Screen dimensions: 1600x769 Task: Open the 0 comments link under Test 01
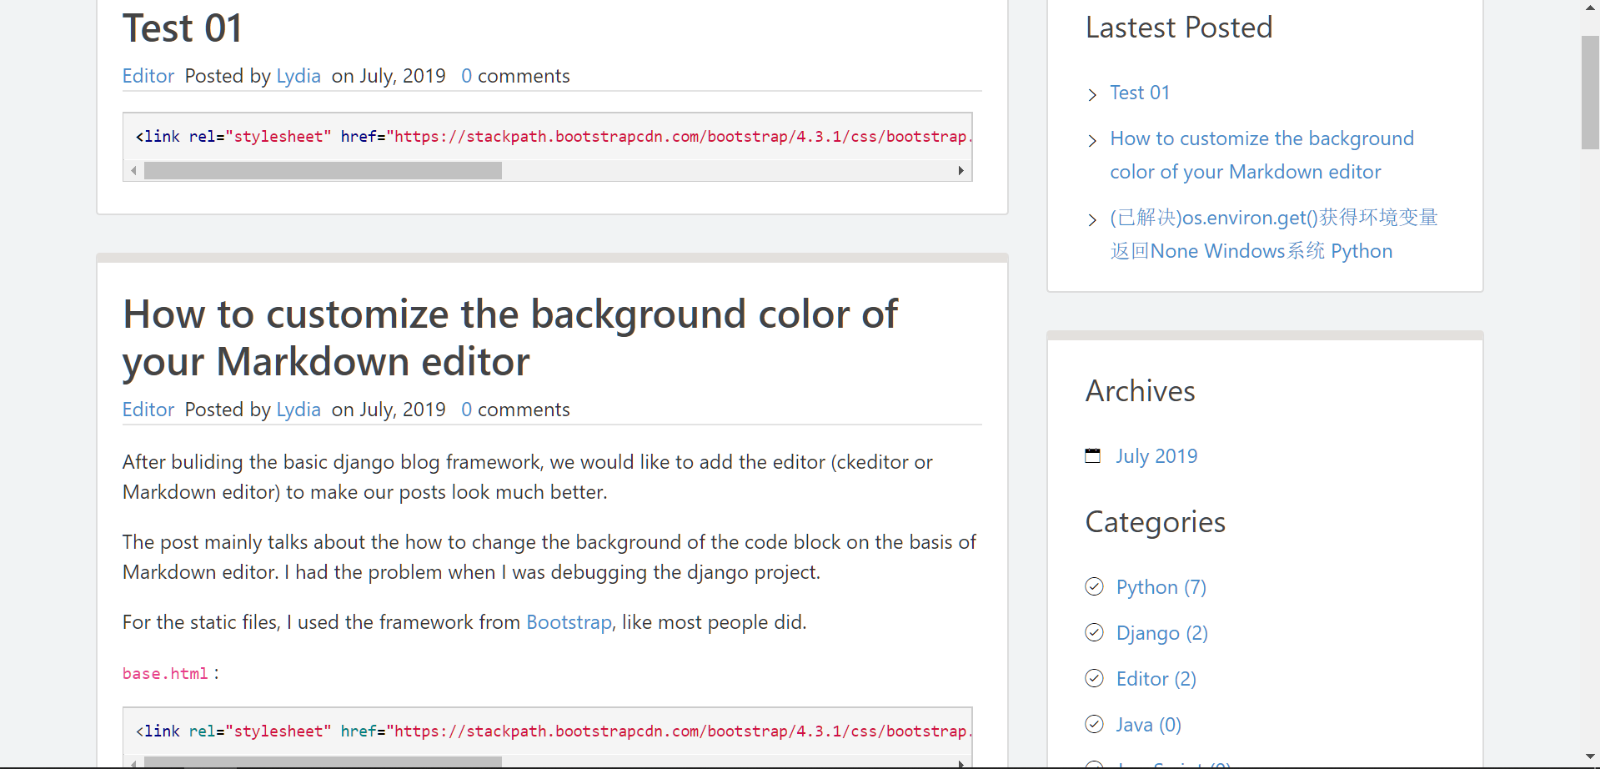point(514,75)
